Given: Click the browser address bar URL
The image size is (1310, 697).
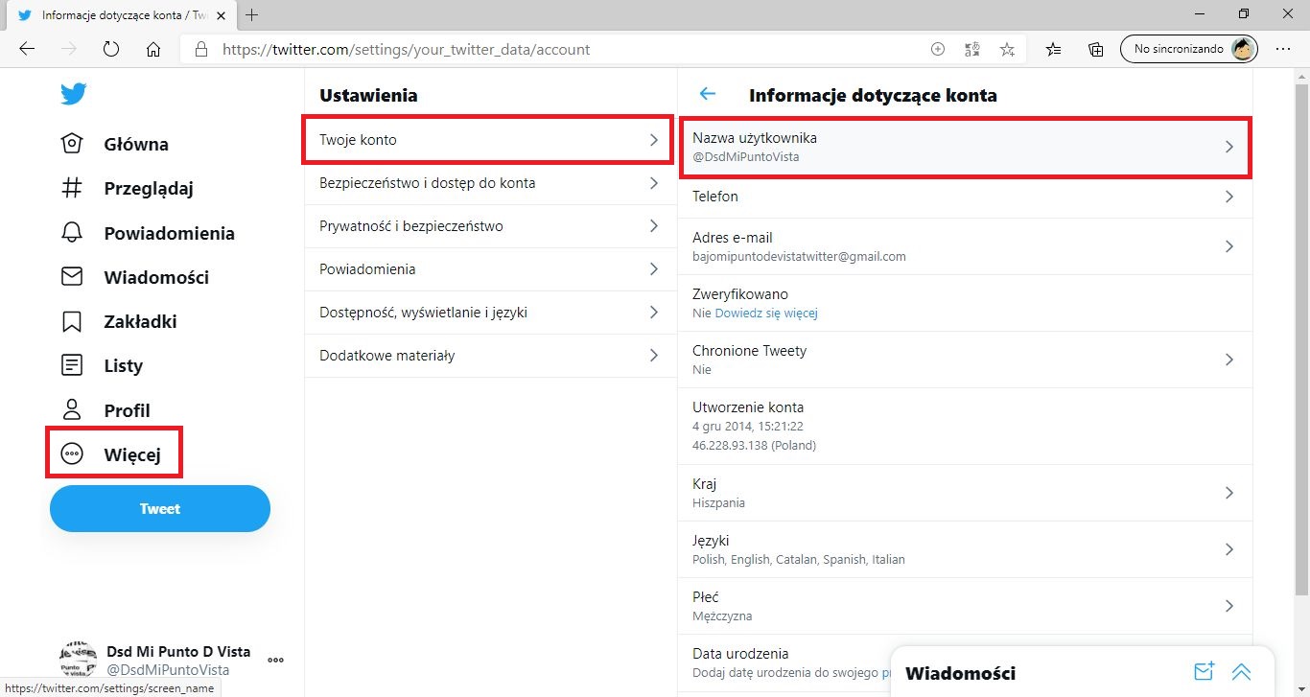Looking at the screenshot, I should pos(407,49).
